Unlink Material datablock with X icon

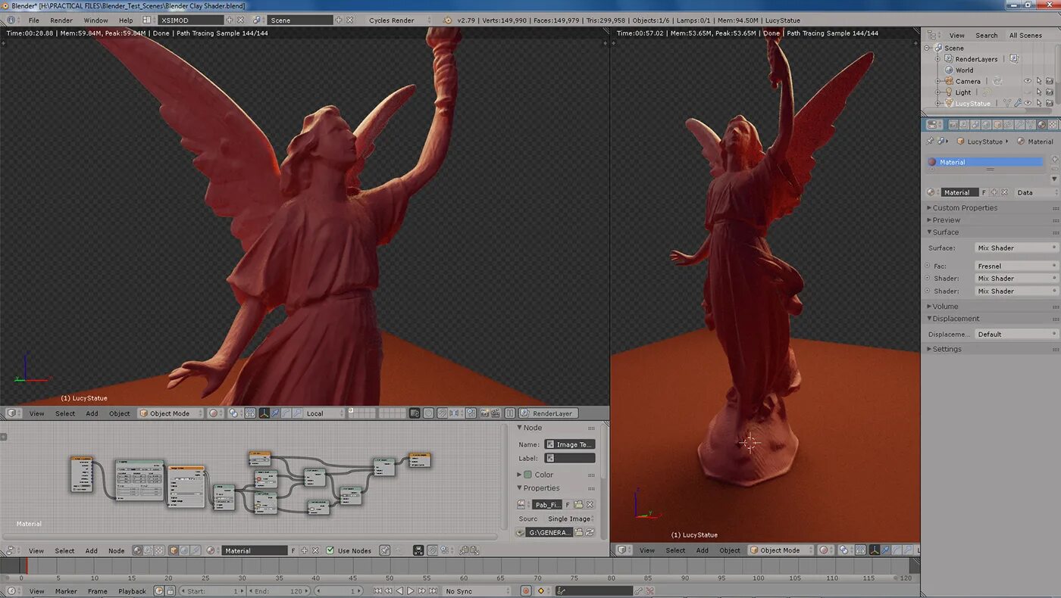tap(1005, 193)
